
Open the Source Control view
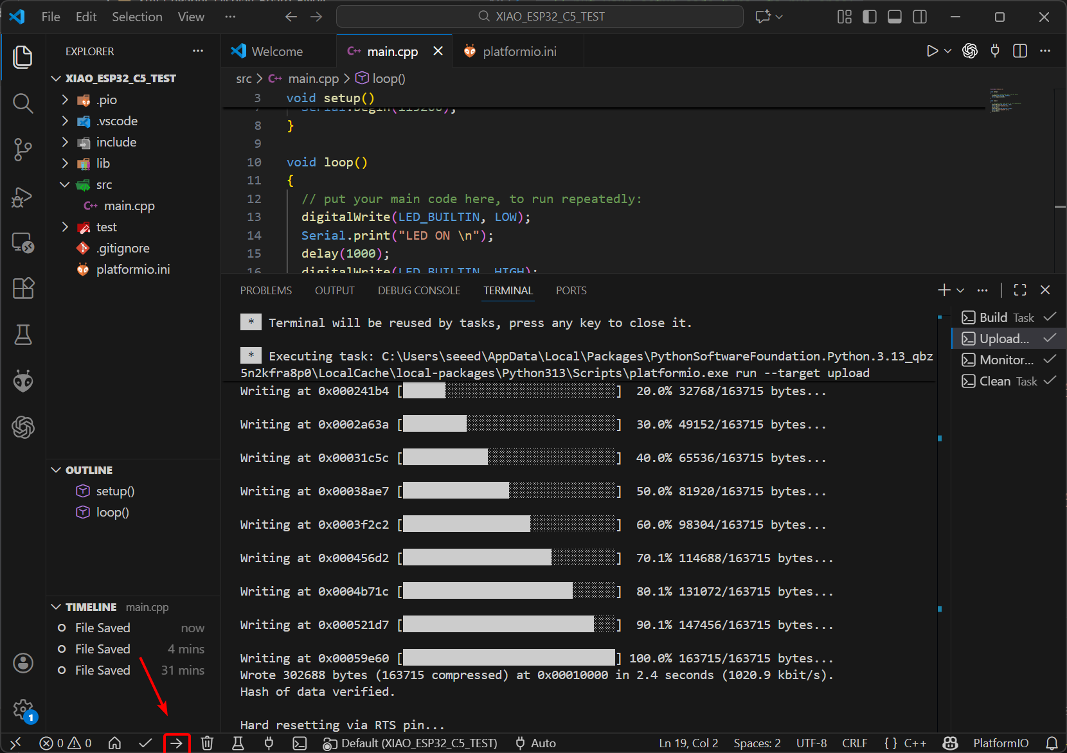[23, 149]
